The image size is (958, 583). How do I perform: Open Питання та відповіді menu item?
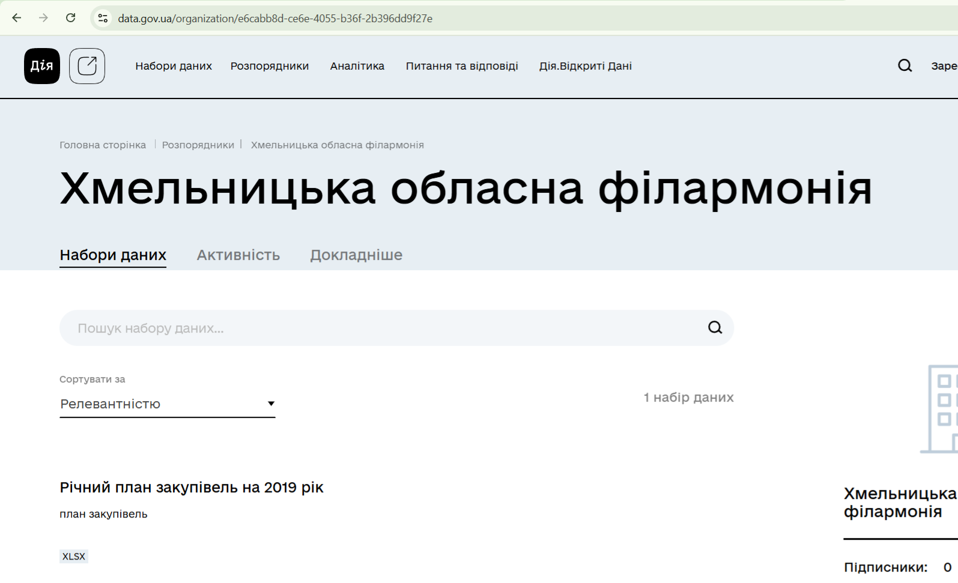click(x=462, y=66)
